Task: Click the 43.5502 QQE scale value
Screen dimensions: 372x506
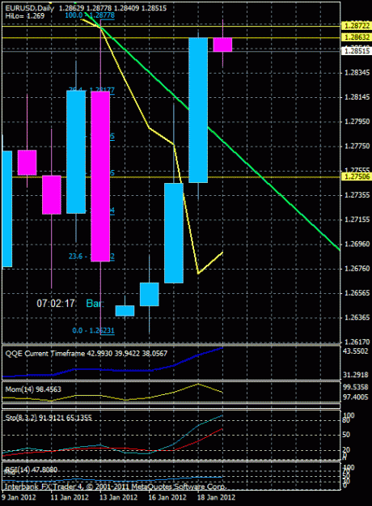Action: click(356, 351)
